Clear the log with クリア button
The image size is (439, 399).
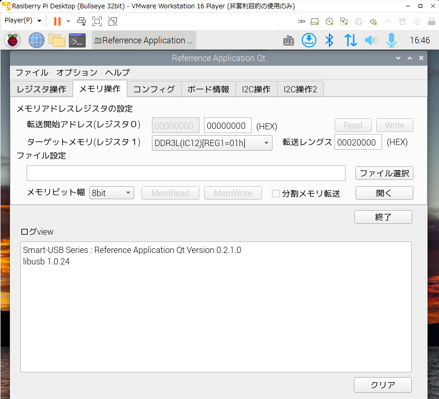coord(383,385)
